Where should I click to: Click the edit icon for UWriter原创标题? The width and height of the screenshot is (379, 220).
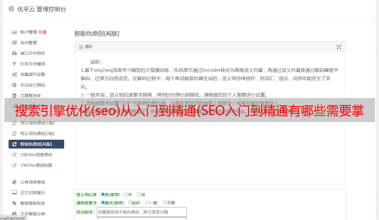(x=14, y=165)
